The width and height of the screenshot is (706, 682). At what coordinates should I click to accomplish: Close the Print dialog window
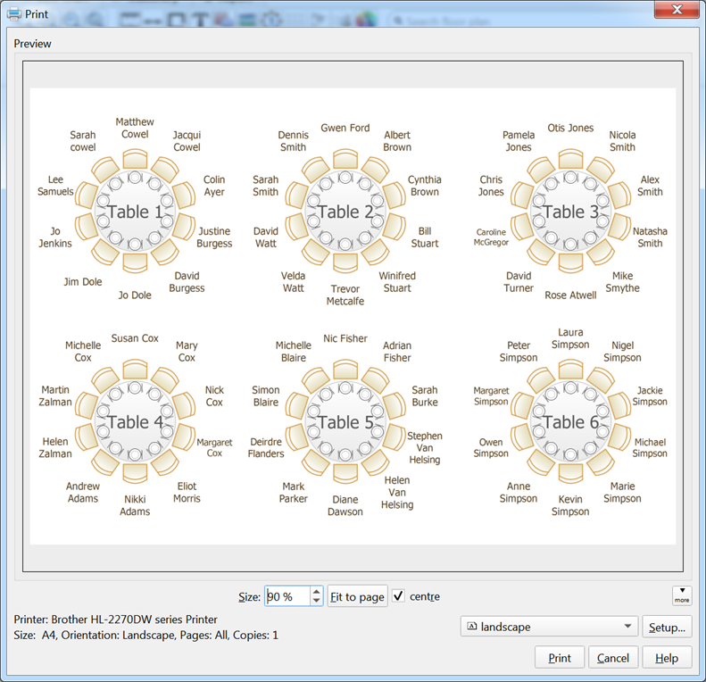pyautogui.click(x=676, y=11)
